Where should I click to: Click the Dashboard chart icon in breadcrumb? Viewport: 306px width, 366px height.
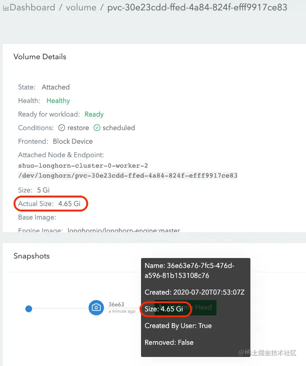[6, 8]
